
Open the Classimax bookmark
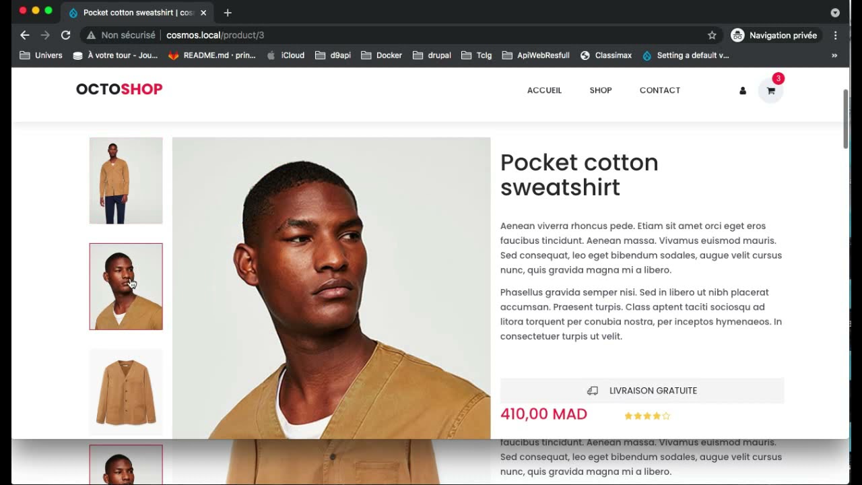tap(606, 55)
